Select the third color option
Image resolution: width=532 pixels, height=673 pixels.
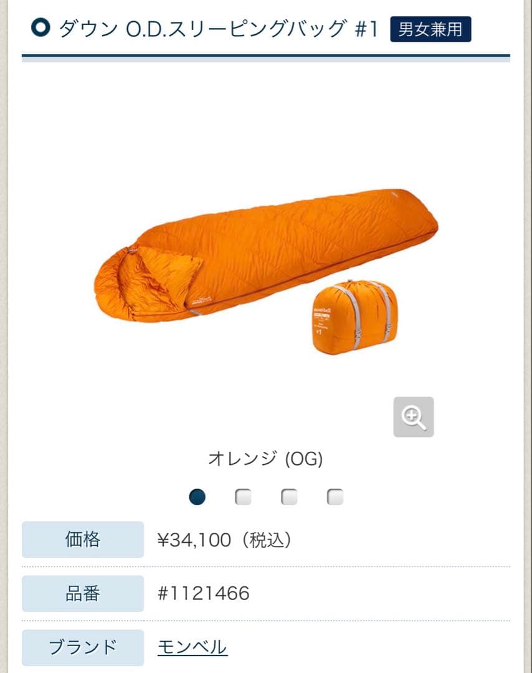[289, 497]
